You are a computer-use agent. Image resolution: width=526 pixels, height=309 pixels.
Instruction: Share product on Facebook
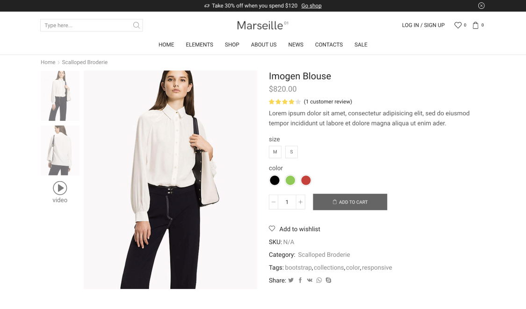click(300, 281)
